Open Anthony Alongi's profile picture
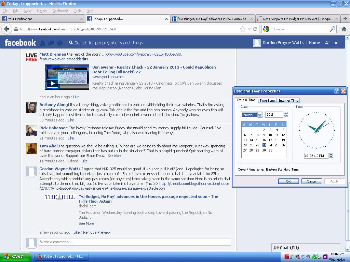Image resolution: width=350 pixels, height=262 pixels. click(x=31, y=108)
